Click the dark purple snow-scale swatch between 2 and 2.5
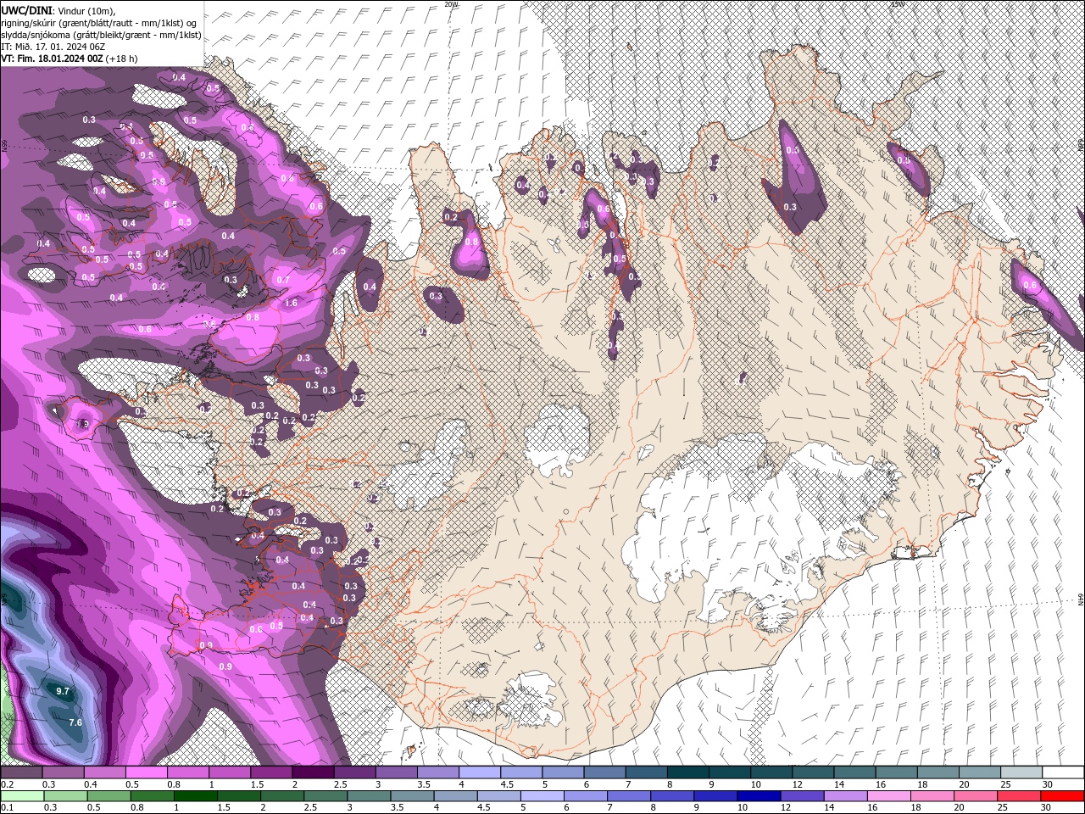Viewport: 1085px width, 814px height. tap(313, 772)
